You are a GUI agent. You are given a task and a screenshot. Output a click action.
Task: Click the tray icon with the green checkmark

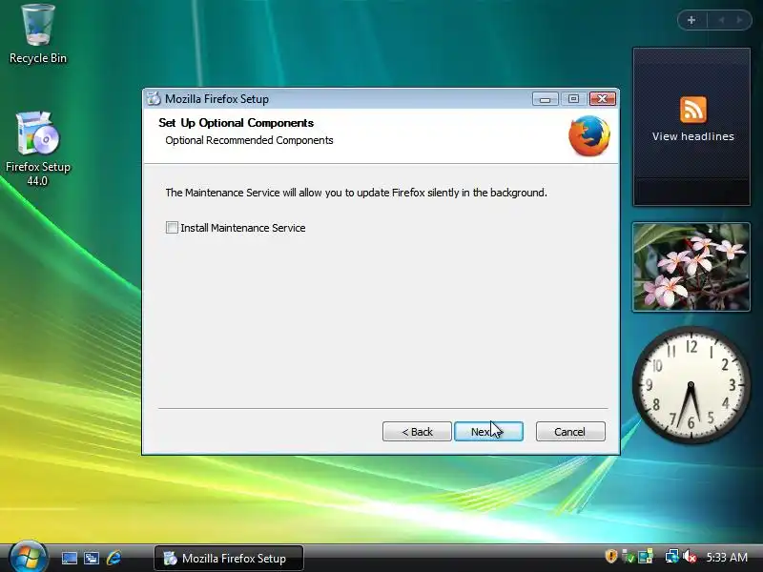pos(629,557)
